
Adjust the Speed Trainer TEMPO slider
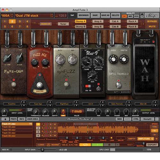(103, 138)
